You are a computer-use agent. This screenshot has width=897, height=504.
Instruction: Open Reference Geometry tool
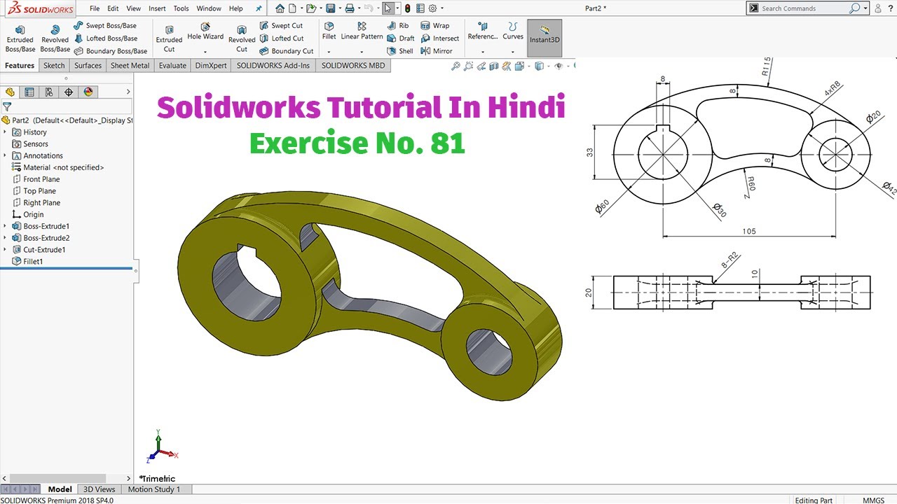483,31
